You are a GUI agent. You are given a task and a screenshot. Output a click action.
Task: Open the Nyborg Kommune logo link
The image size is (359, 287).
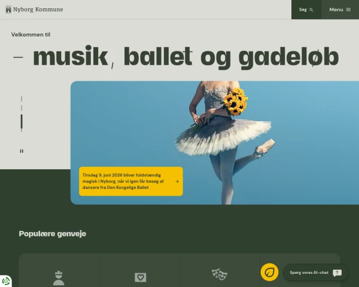pos(34,10)
